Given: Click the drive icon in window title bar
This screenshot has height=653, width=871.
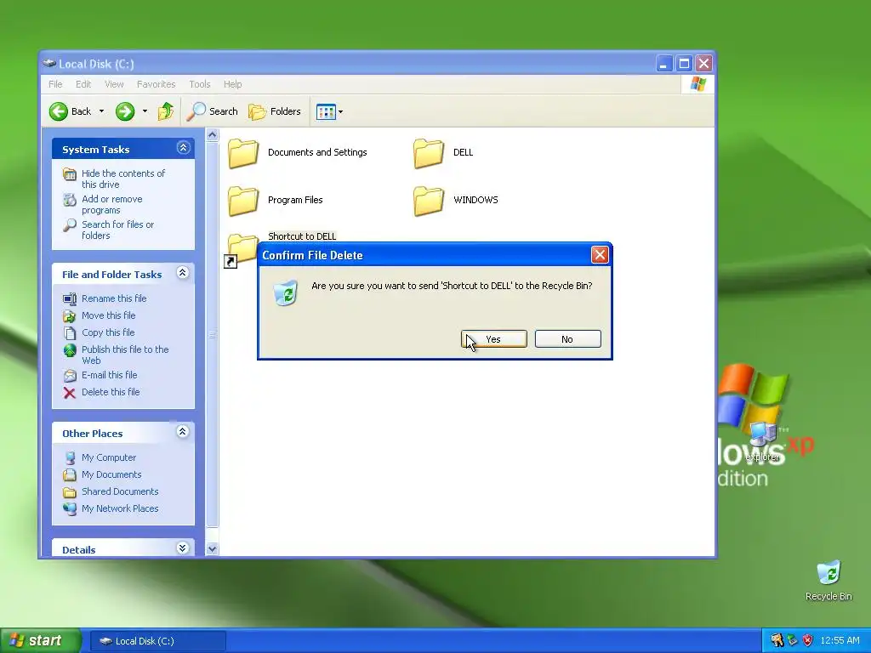Looking at the screenshot, I should 49,63.
